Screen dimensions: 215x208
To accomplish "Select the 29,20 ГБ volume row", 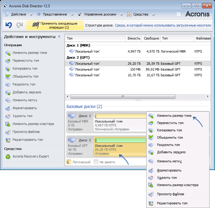I will pos(138,64).
